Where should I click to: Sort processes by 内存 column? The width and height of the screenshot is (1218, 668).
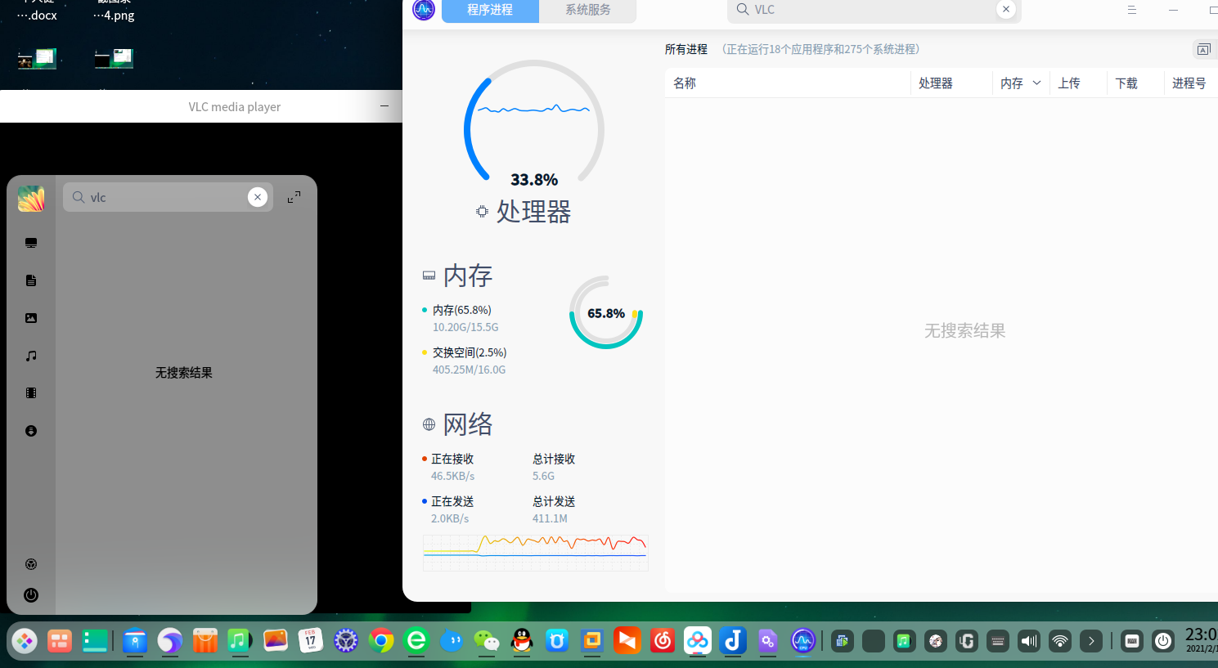1021,83
